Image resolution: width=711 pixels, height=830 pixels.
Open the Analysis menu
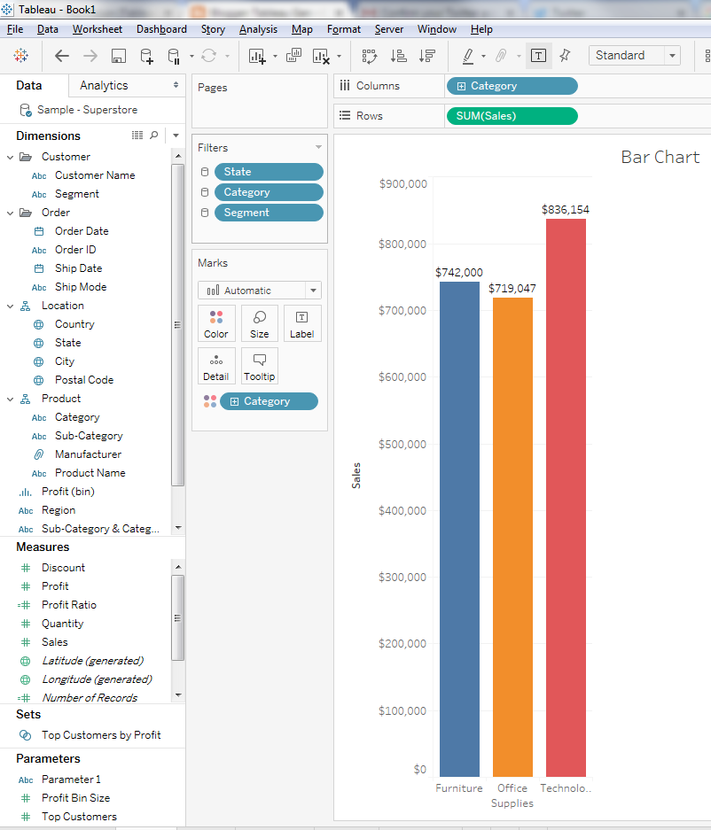tap(258, 28)
